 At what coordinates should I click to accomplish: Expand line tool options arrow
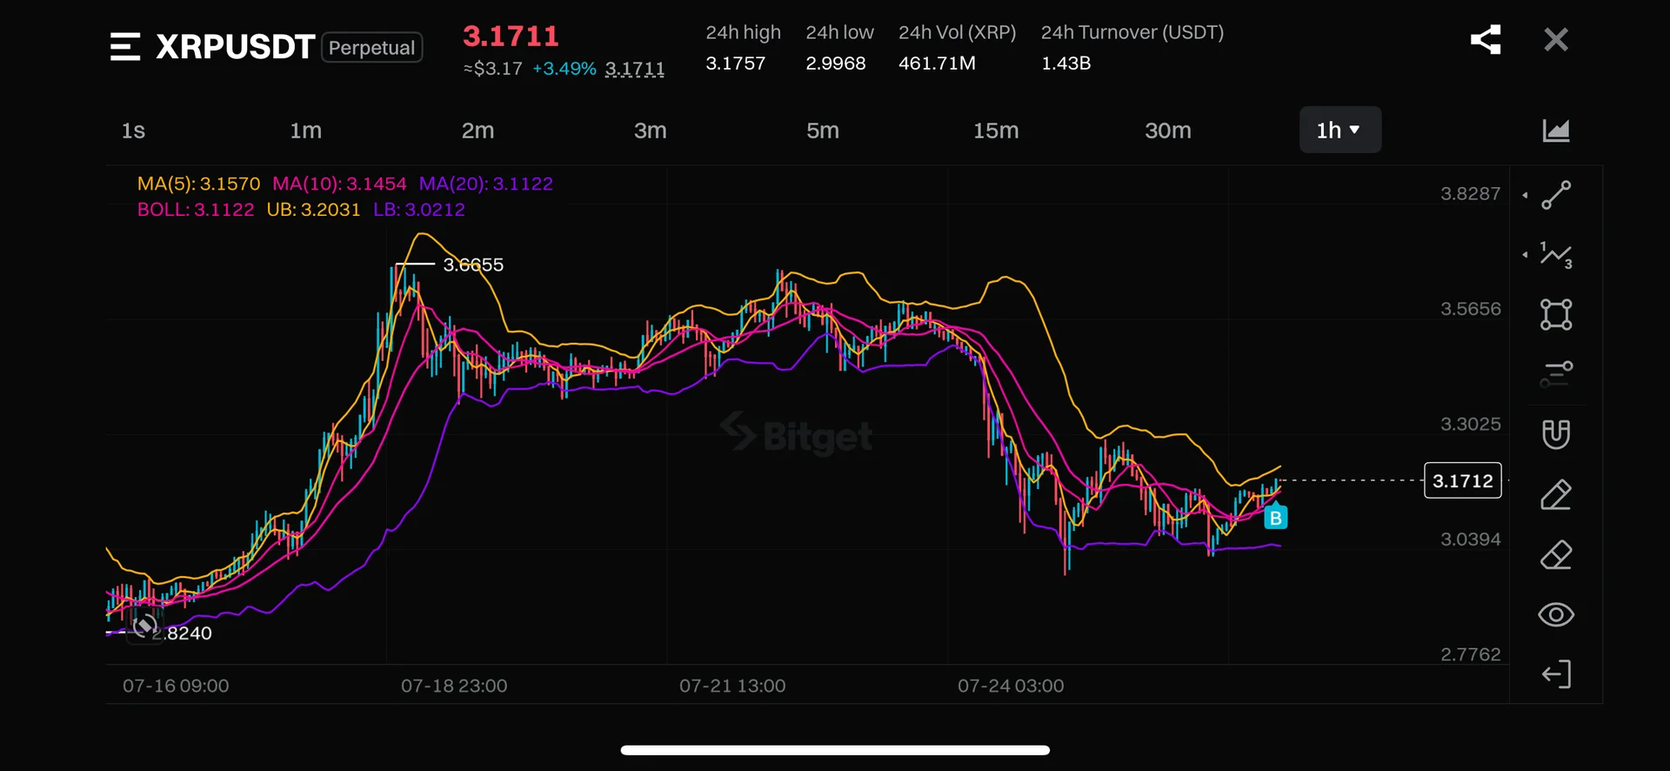pos(1525,195)
